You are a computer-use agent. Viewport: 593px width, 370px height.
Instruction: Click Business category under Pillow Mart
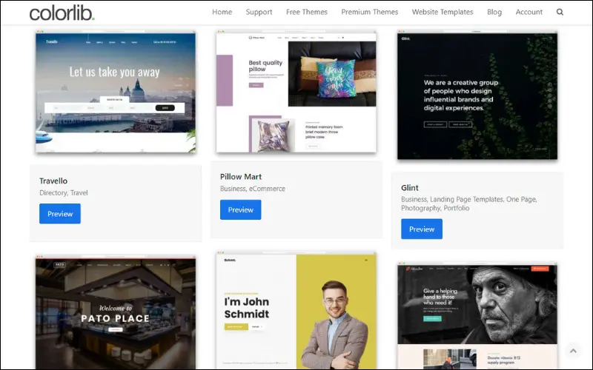tap(233, 189)
